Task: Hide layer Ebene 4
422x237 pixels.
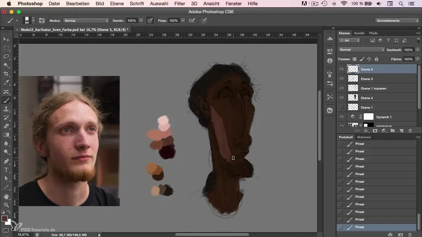Action: (x=342, y=98)
